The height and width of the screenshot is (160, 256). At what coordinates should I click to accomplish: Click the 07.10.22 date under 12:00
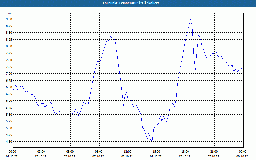pos(127,156)
